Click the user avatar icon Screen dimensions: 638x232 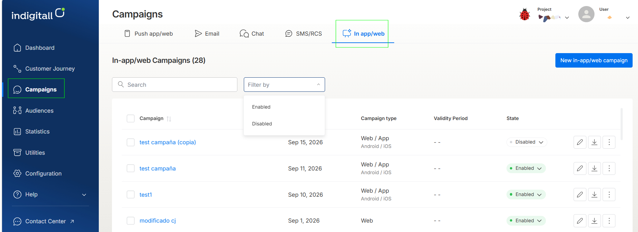[x=586, y=14]
